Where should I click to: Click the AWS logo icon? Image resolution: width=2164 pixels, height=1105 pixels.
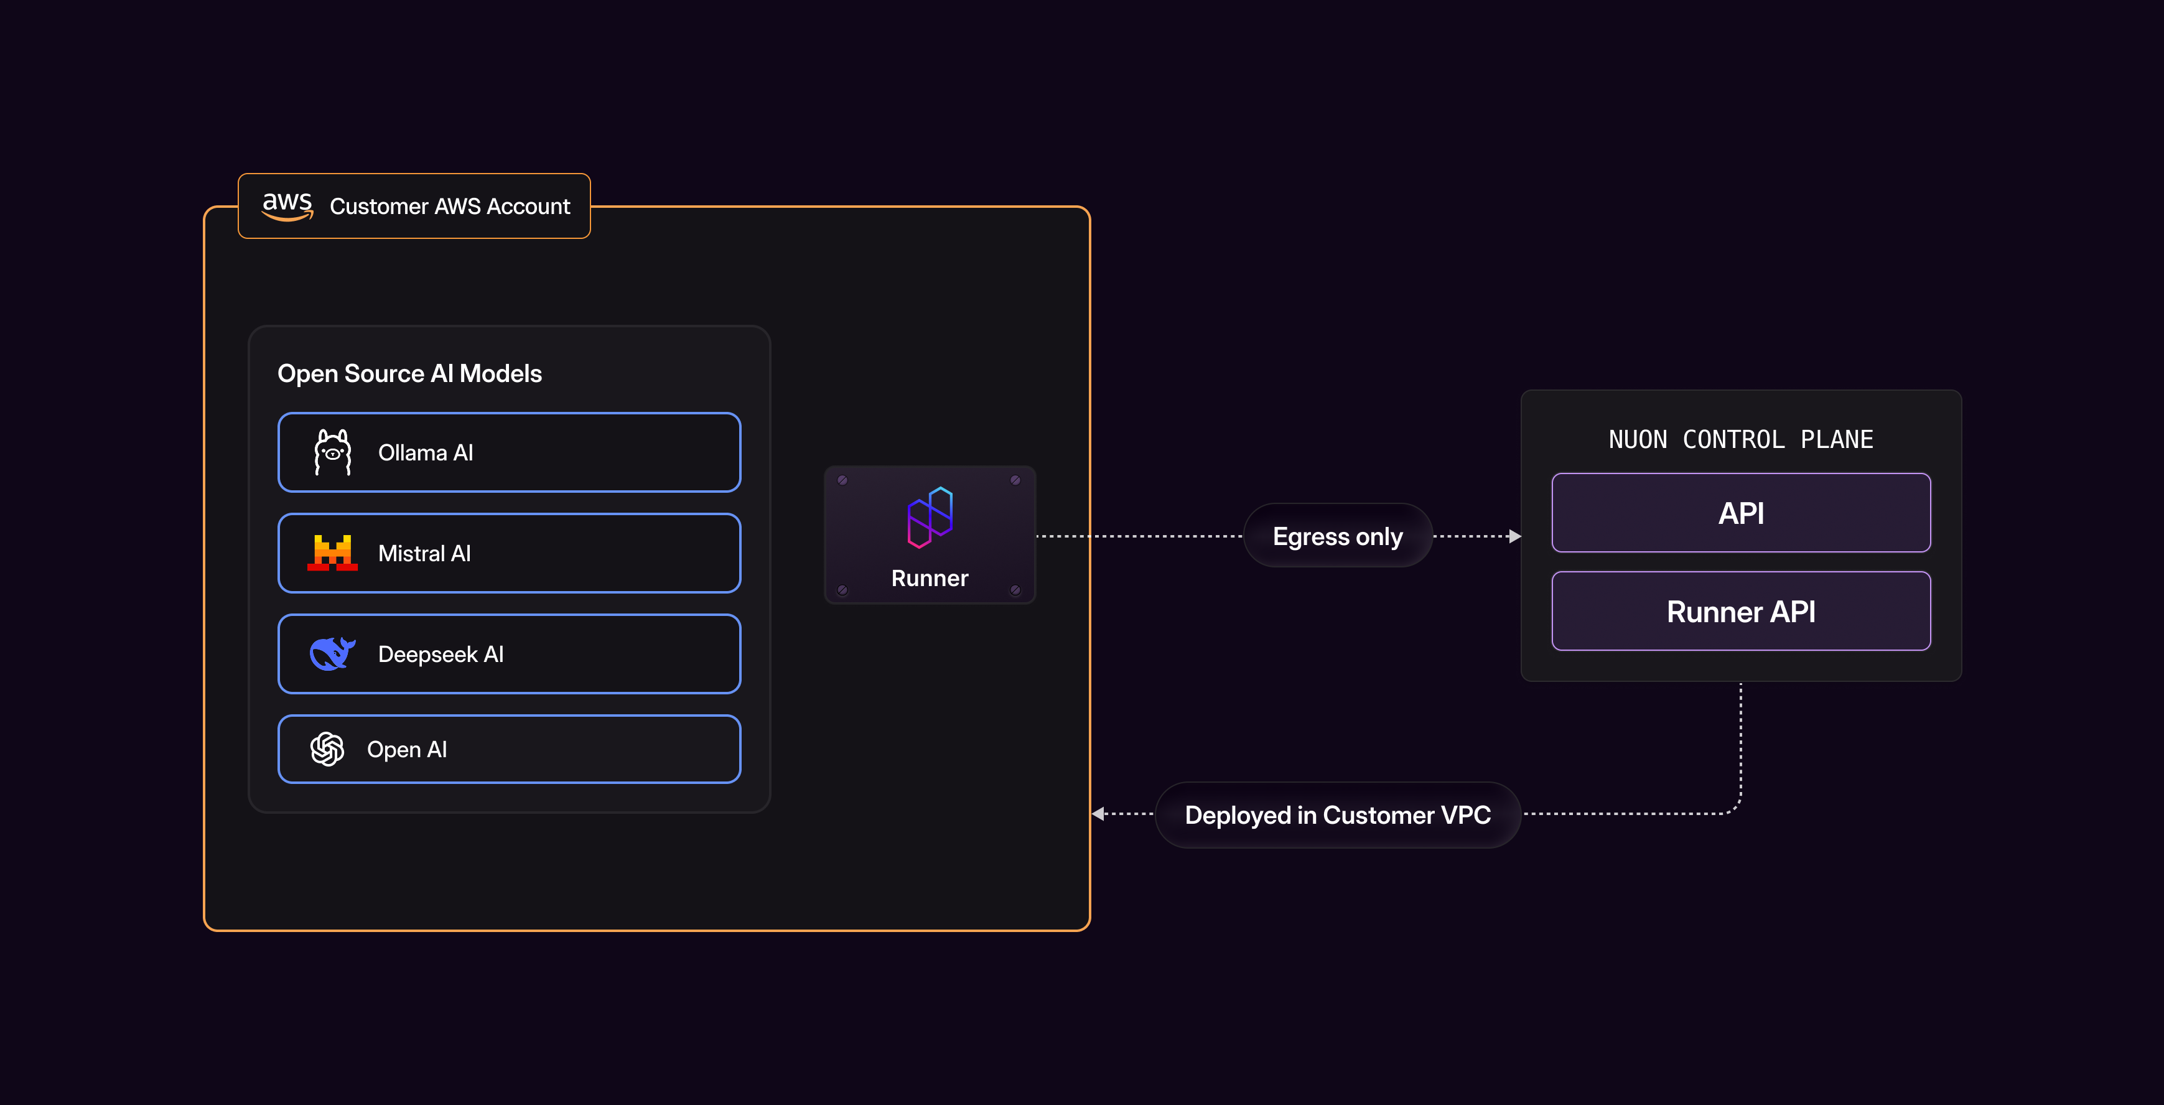pyautogui.click(x=287, y=206)
